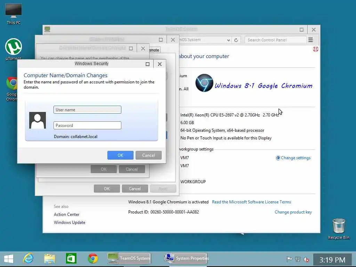Focus the Password field
The width and height of the screenshot is (356, 267).
pos(87,125)
